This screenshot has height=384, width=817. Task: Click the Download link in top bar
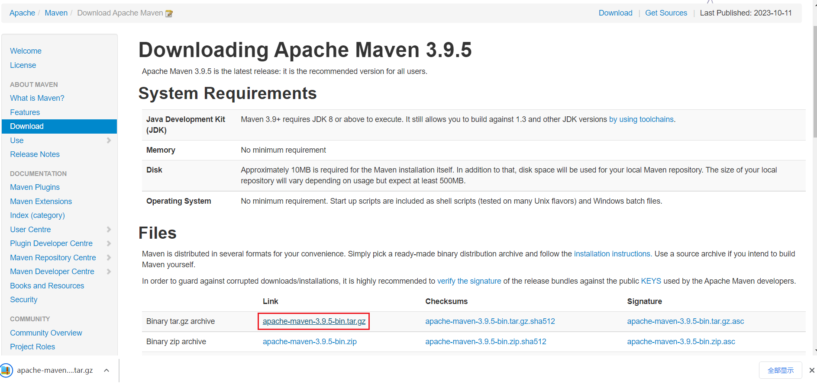pos(615,13)
